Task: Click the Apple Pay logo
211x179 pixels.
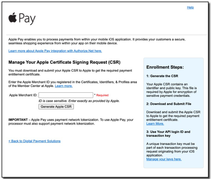Action: click(x=22, y=19)
